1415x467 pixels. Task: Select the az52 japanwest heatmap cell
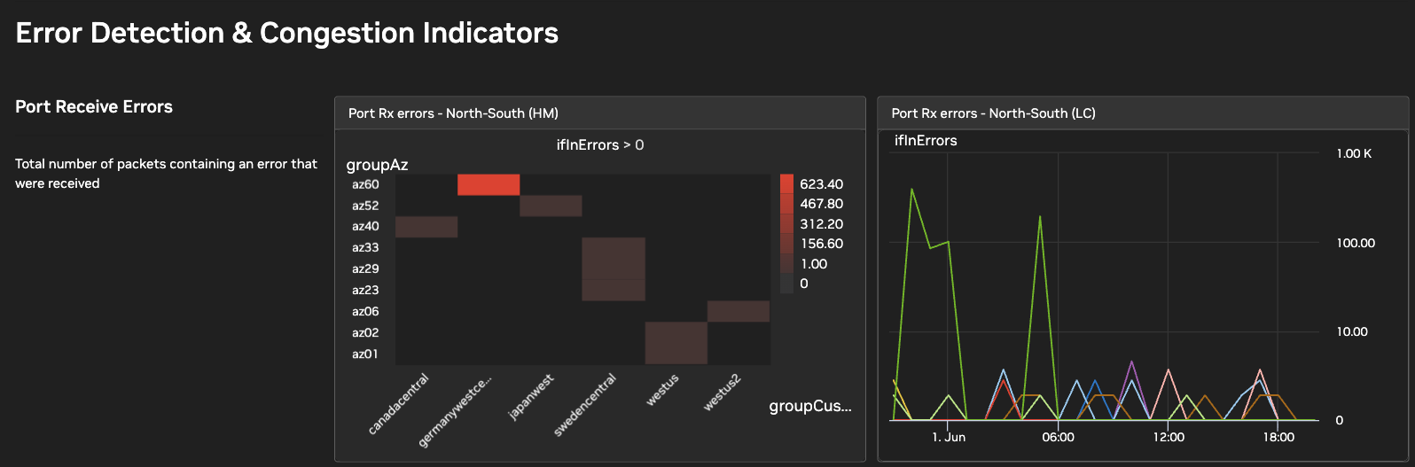[551, 206]
